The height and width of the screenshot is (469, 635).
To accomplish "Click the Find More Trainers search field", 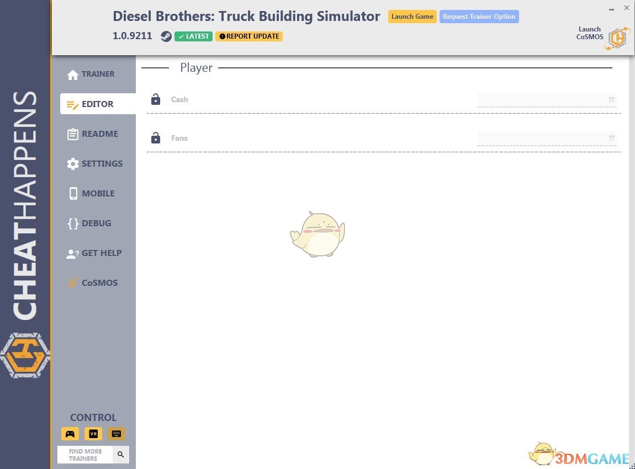I will click(85, 455).
